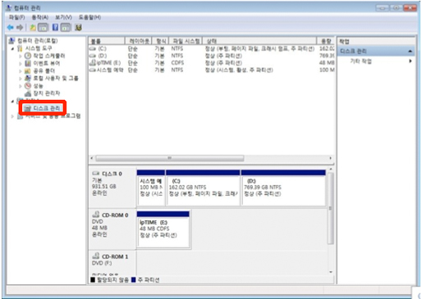Click the (D:) volume drive icon in list
This screenshot has height=299, width=422.
tap(93, 56)
